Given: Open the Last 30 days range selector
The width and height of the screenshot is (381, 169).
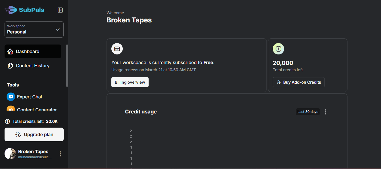Looking at the screenshot, I should point(308,112).
